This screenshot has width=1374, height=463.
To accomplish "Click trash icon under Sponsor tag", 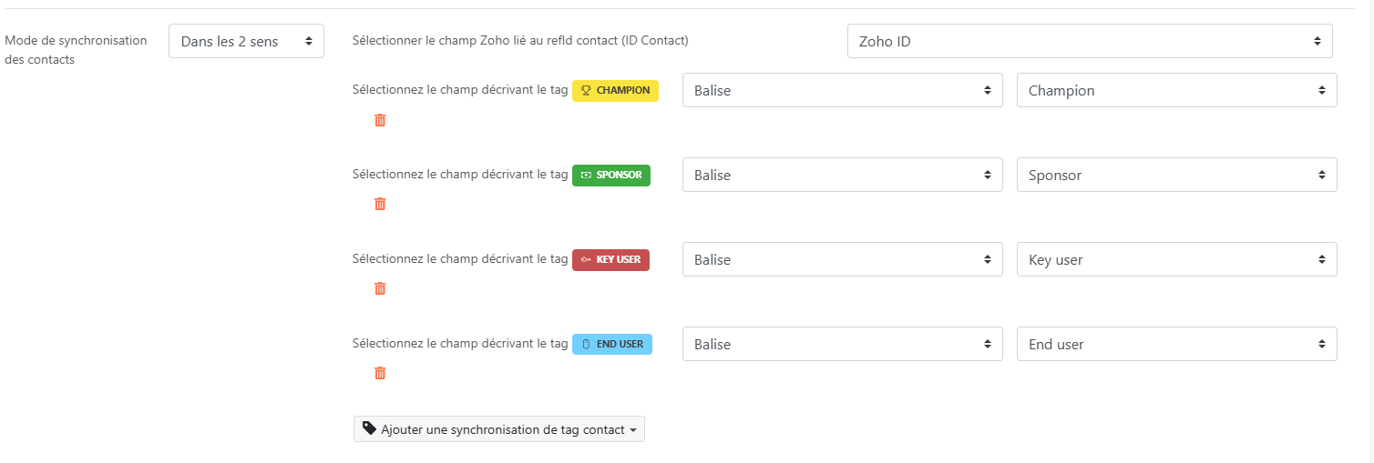I will click(x=380, y=204).
